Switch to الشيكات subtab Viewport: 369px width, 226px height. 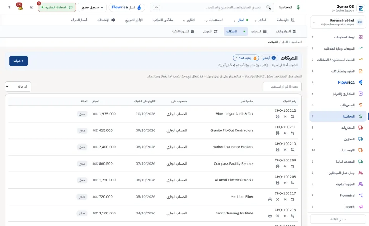coord(236,31)
